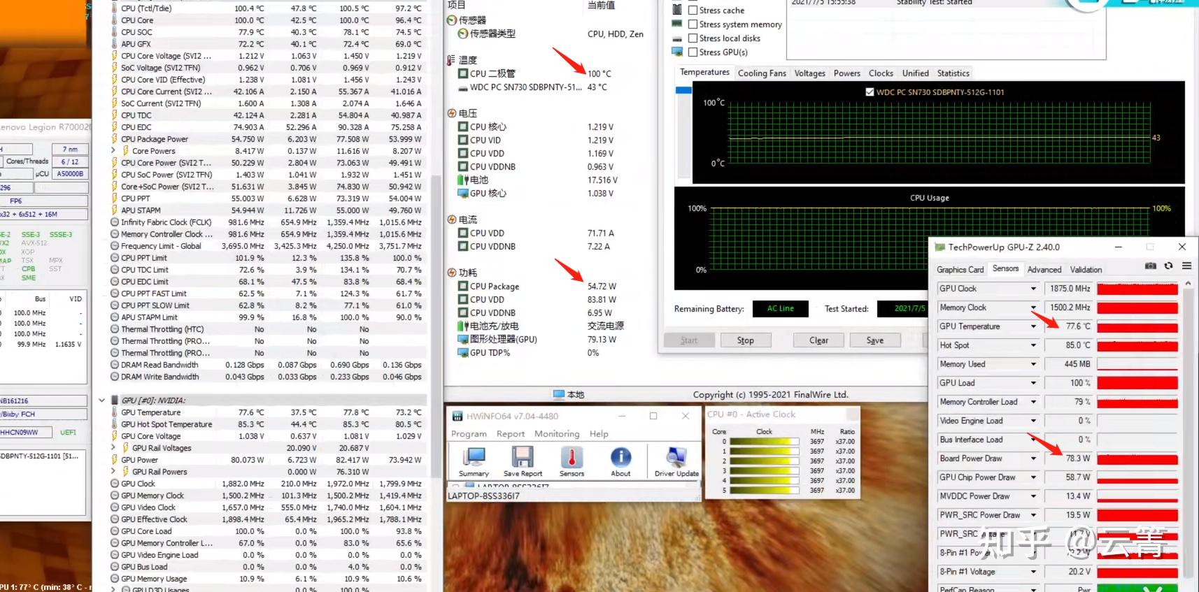This screenshot has height=592, width=1199.
Task: Click Core 0 clock bar in Active Clock
Action: click(765, 442)
